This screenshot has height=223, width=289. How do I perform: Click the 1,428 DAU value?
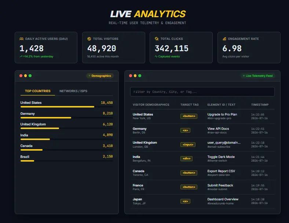click(x=32, y=49)
